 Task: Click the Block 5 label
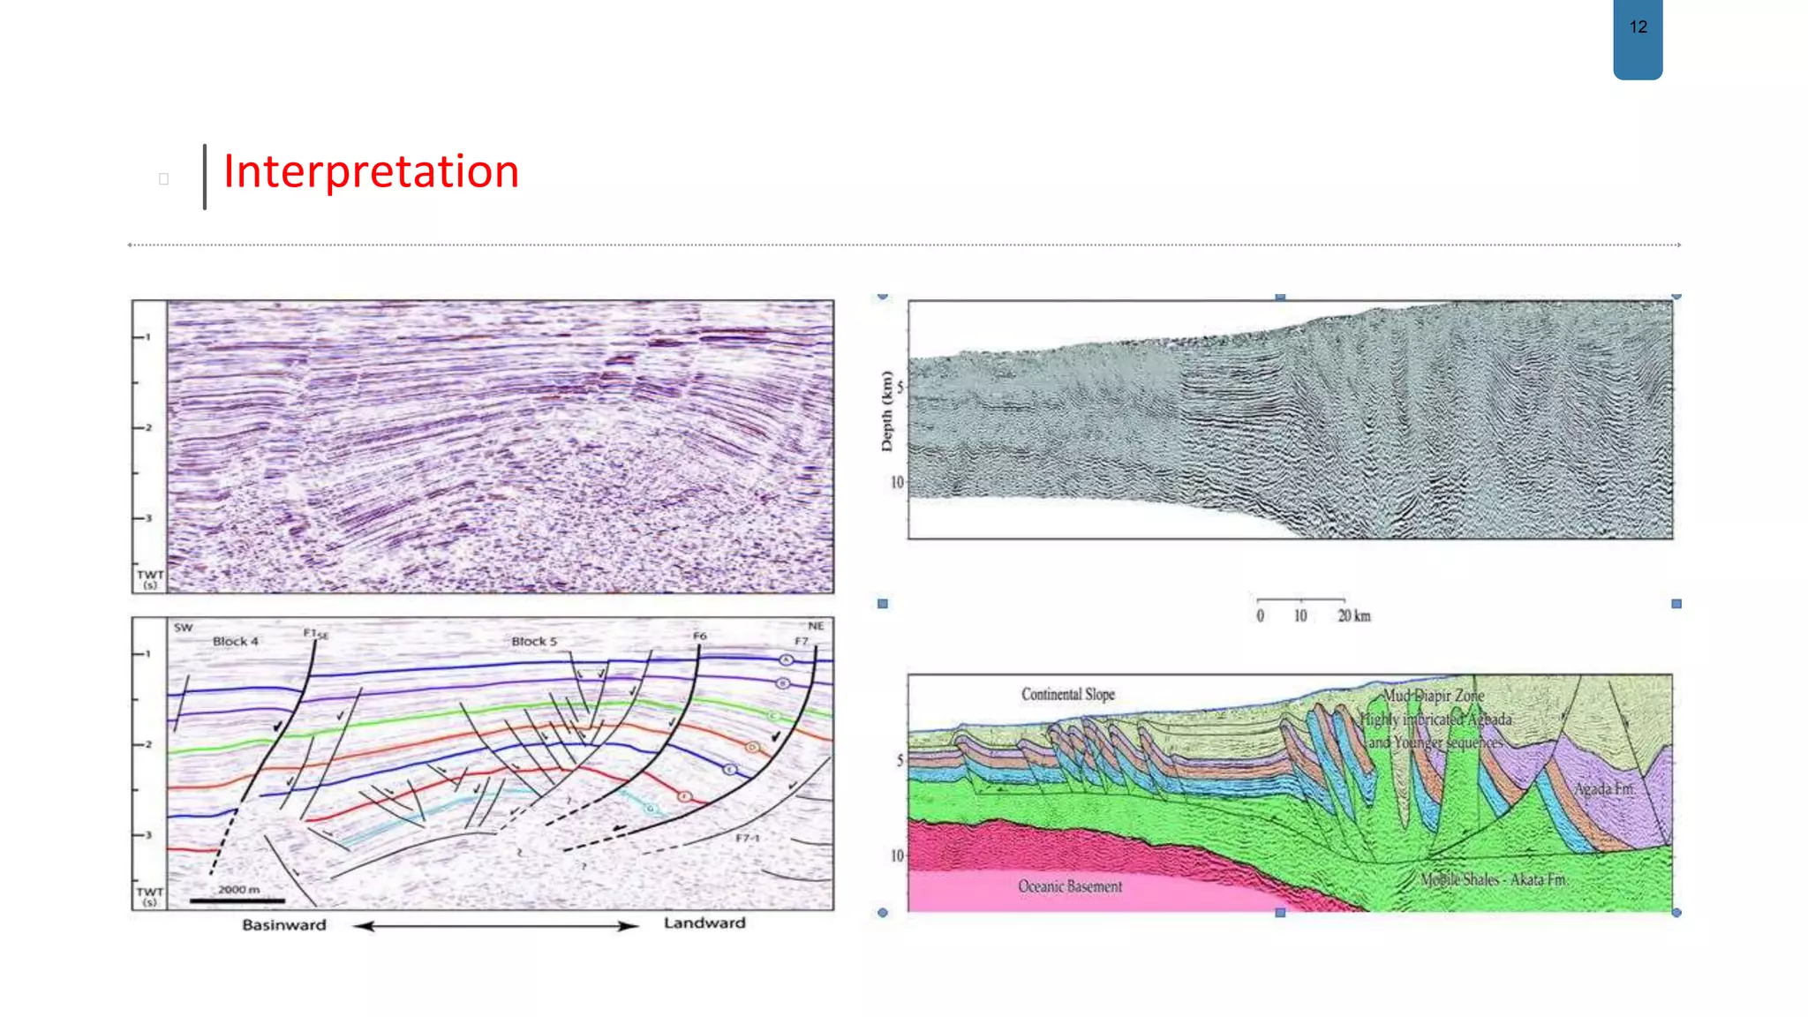[x=534, y=642]
